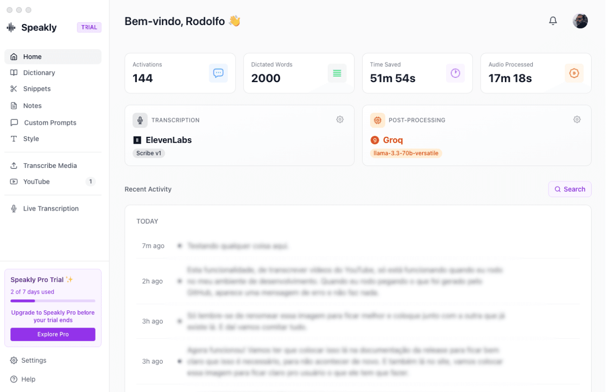Open notifications via the bell icon
606x392 pixels.
pyautogui.click(x=553, y=20)
